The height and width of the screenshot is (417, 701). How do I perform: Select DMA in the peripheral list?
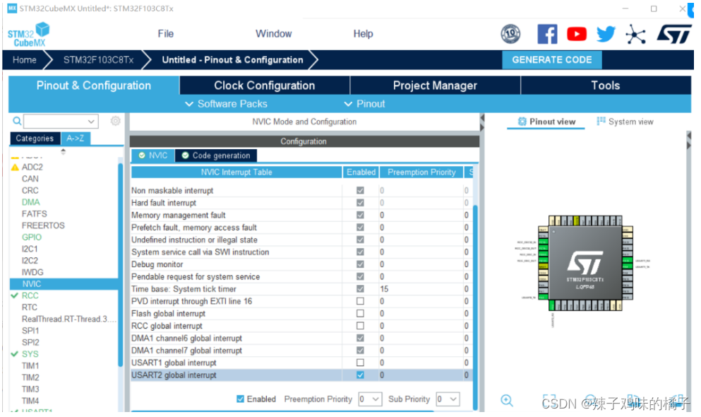point(31,202)
